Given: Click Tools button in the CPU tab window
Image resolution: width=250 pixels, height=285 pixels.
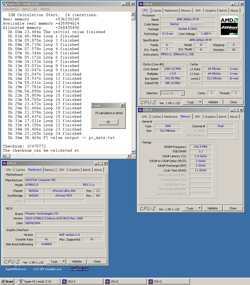Looking at the screenshot, I should coord(190,102).
